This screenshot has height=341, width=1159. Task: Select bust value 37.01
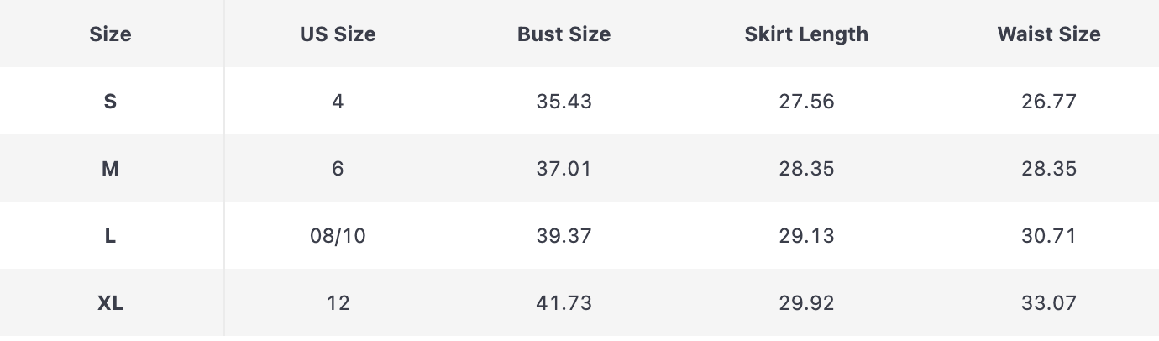[x=564, y=169]
